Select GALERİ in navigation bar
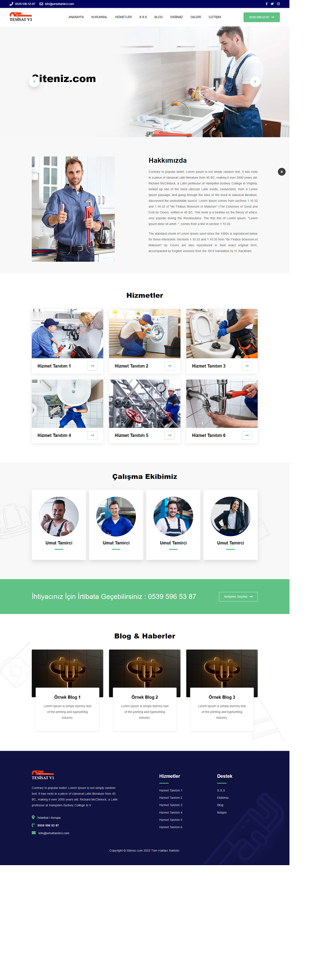The image size is (318, 960). (196, 17)
